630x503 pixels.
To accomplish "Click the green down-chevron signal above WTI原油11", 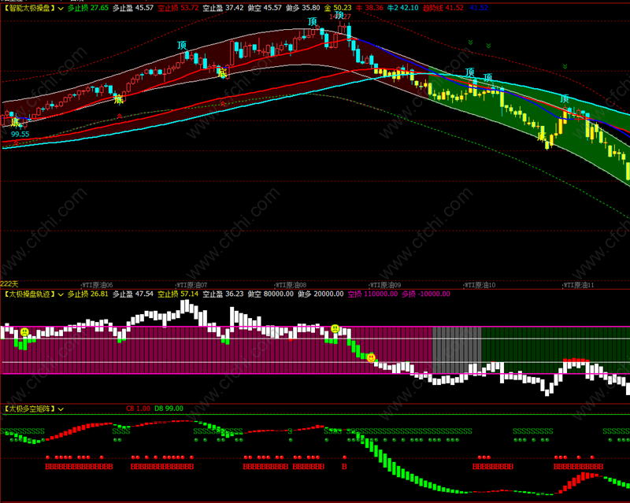I will [x=565, y=66].
